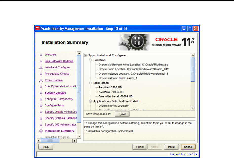Minimize the Oracle installer window
This screenshot has height=158, width=234.
point(184,29)
